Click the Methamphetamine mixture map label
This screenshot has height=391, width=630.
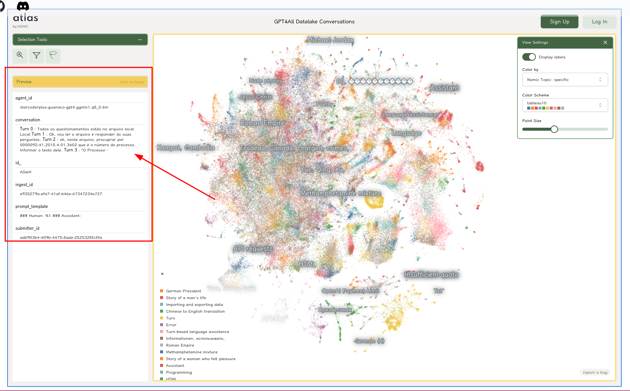[x=341, y=193]
